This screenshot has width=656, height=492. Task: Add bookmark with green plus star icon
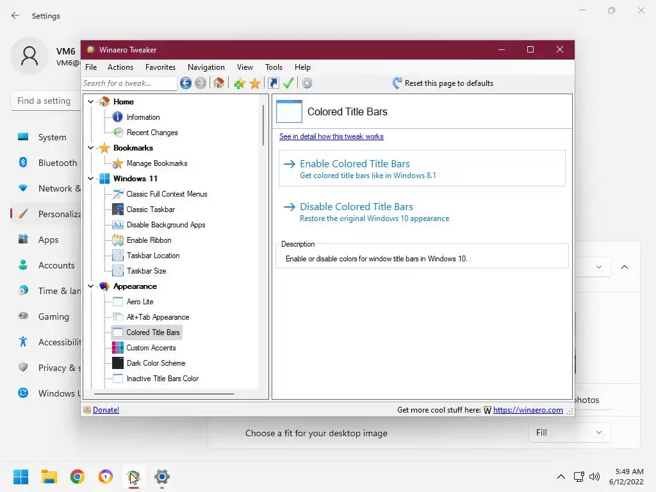pos(240,83)
